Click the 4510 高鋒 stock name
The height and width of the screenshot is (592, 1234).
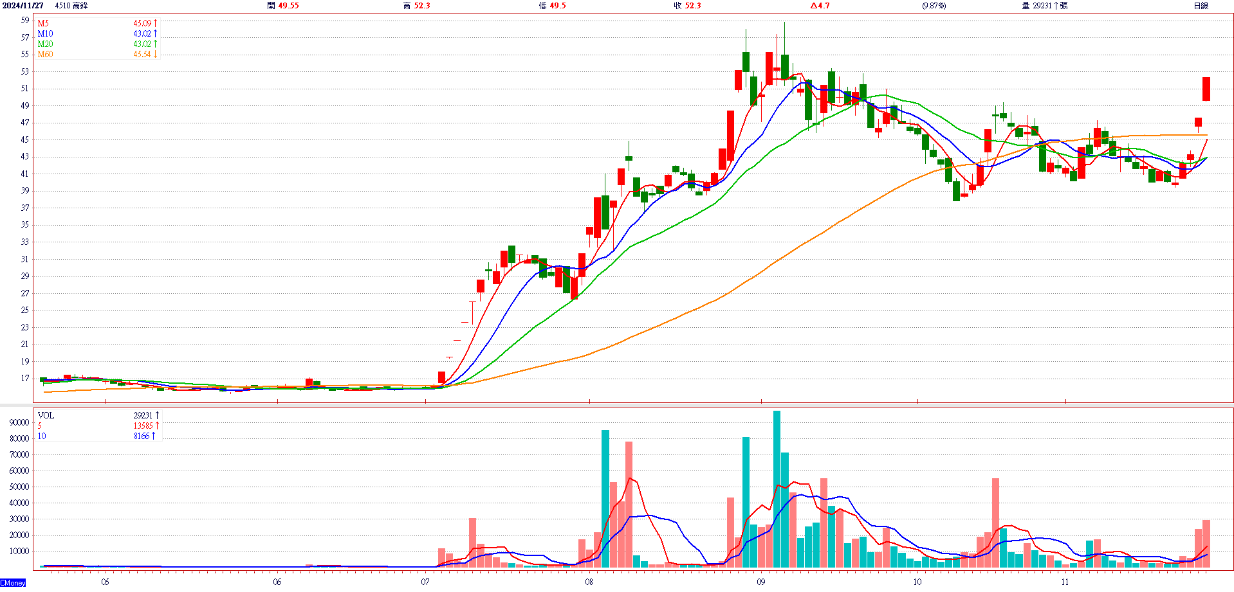pyautogui.click(x=71, y=6)
